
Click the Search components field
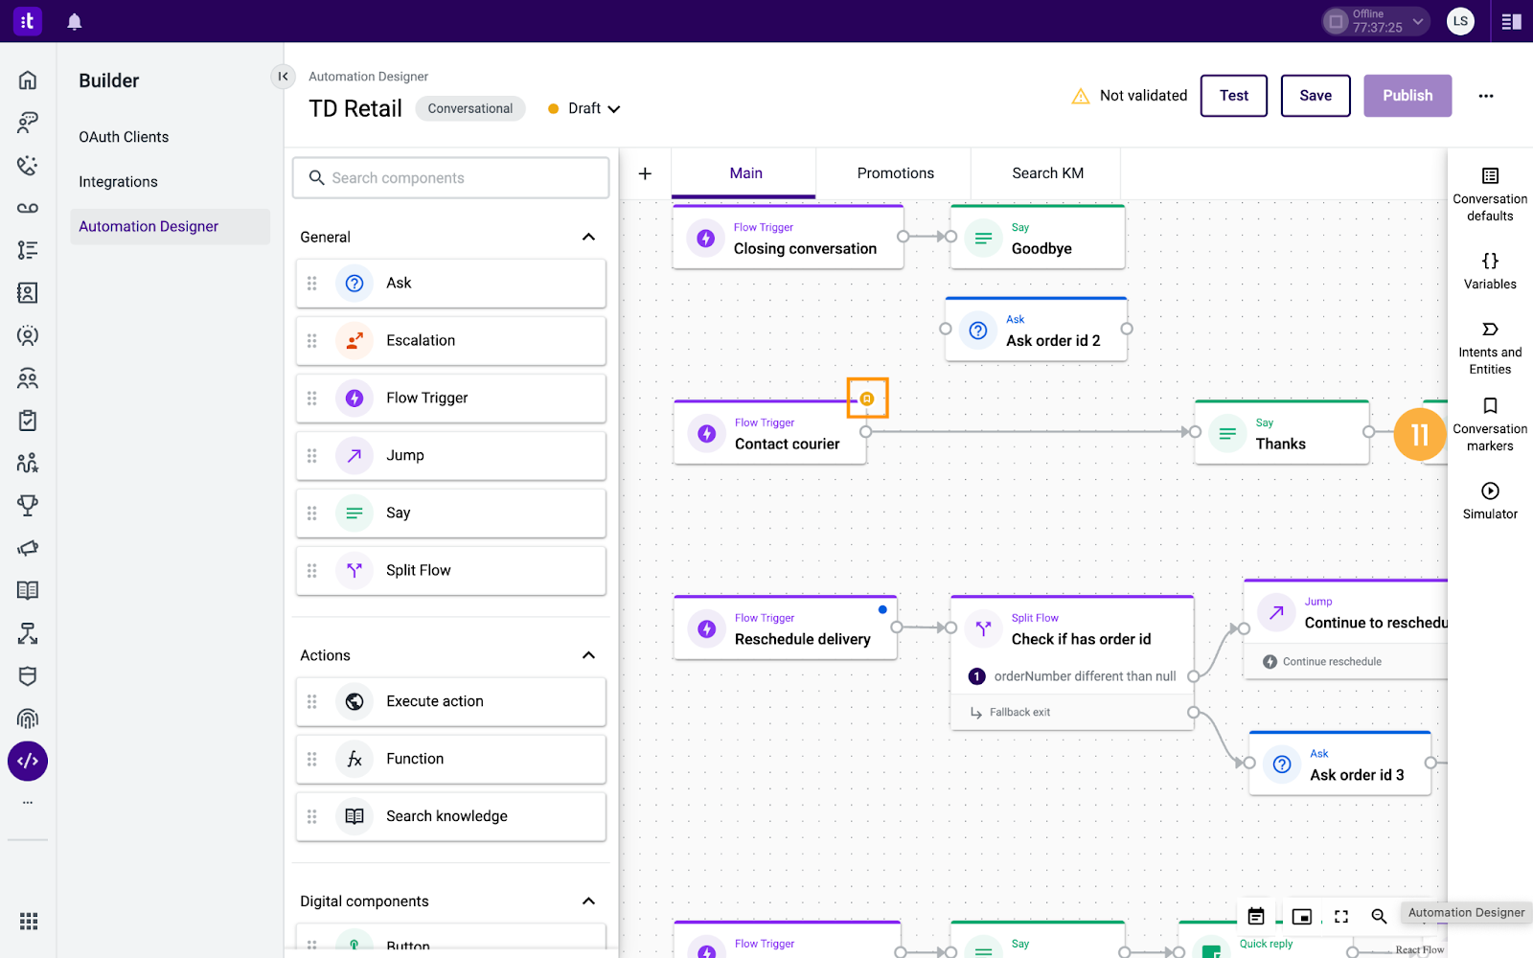(451, 178)
